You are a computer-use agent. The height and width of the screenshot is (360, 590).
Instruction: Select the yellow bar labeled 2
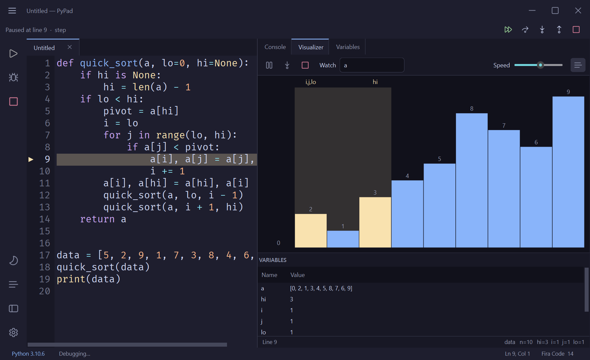[311, 231]
